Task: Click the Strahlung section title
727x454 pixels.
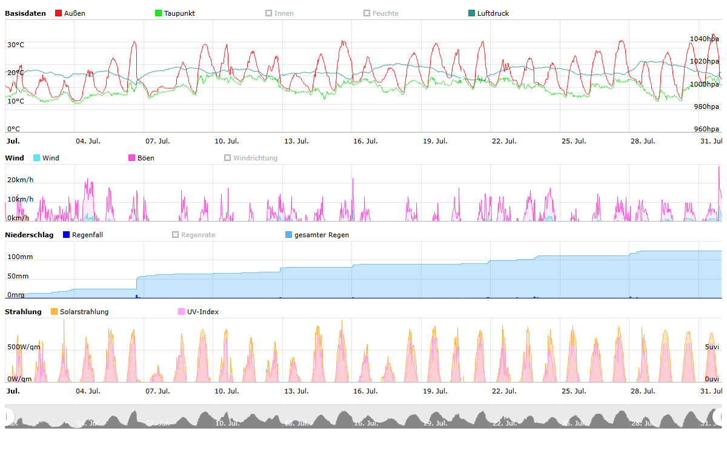Action: 23,312
